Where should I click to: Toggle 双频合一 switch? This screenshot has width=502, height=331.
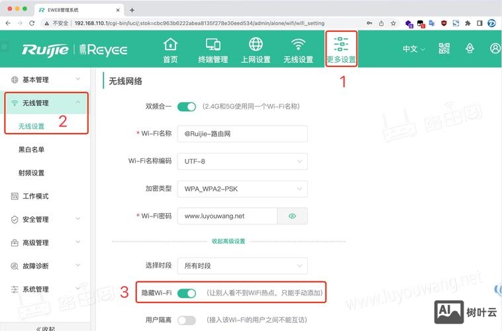(x=187, y=107)
